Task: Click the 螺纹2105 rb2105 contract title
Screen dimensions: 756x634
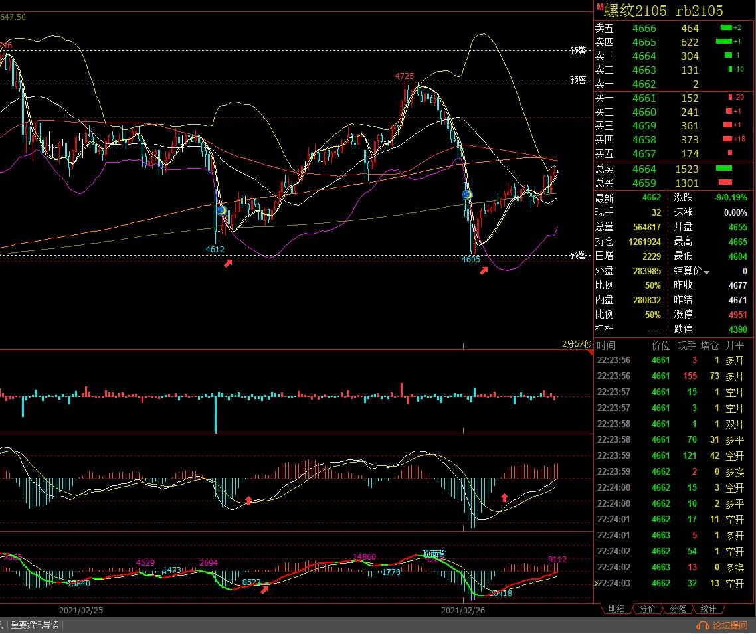Action: coord(663,11)
